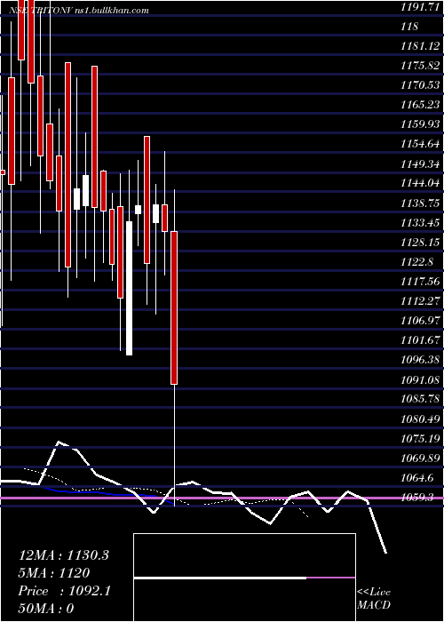444x622 pixels.
Task: Select the 1133.45 price label
Action: pyautogui.click(x=420, y=223)
